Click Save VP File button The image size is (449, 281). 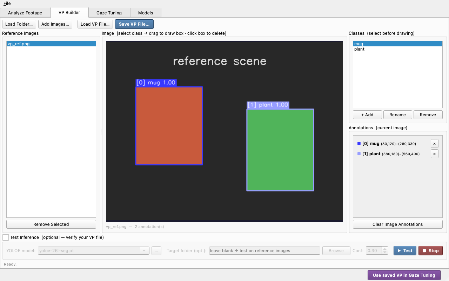[x=134, y=24]
